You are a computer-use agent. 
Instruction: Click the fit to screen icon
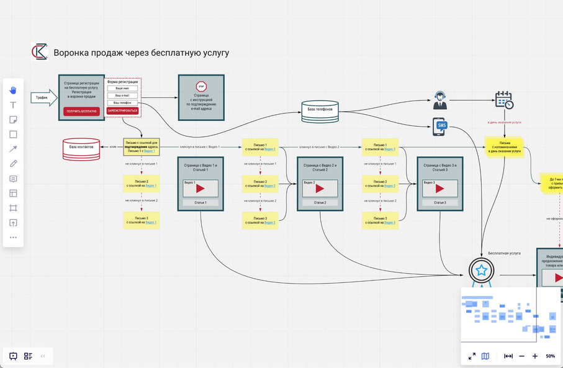point(508,356)
